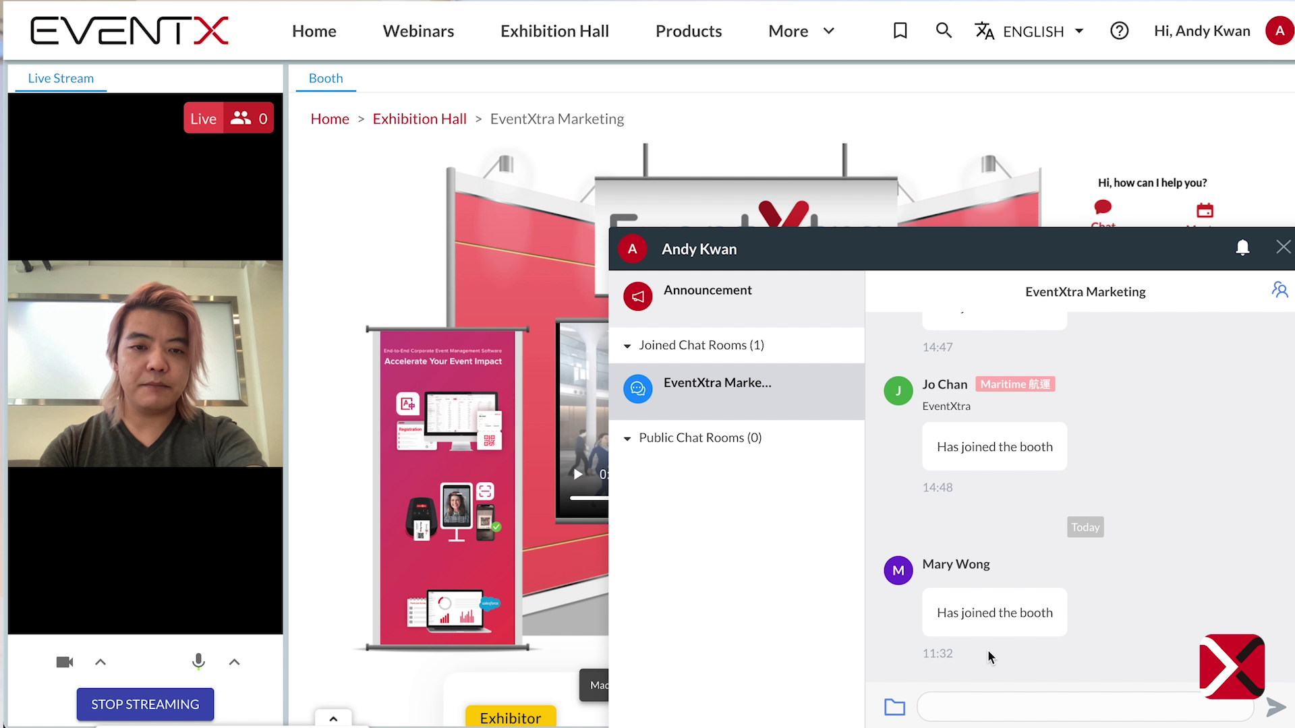Click the 14:48 timestamp

coord(938,487)
